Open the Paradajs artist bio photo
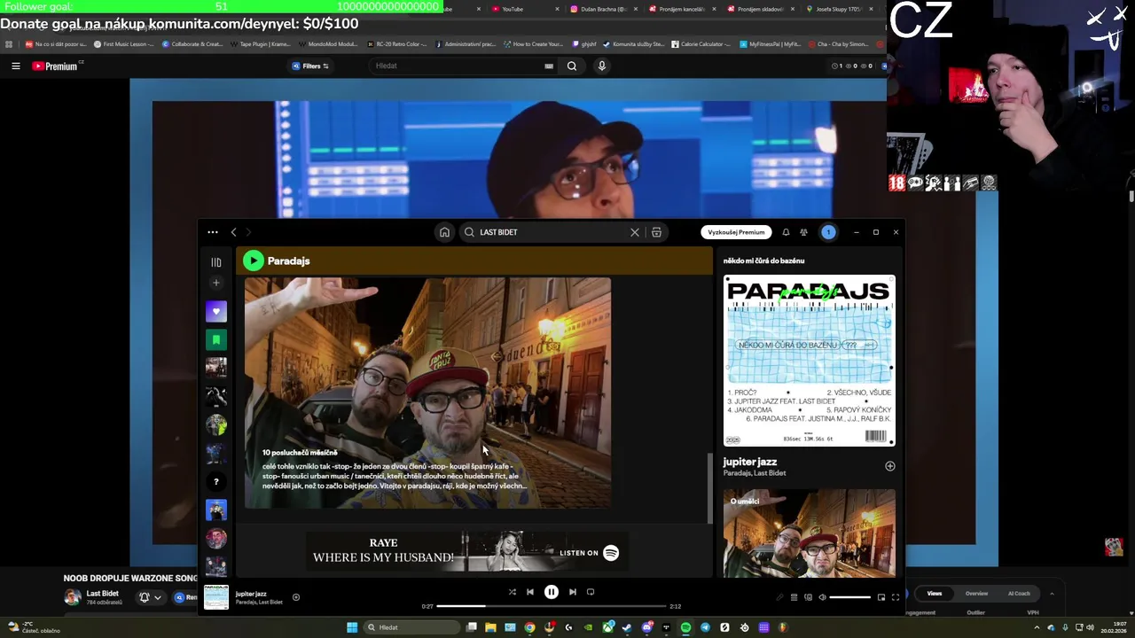This screenshot has width=1135, height=638. 427,393
